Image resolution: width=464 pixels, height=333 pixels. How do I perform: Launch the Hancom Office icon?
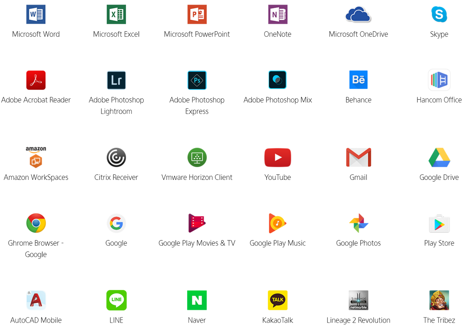click(x=439, y=80)
